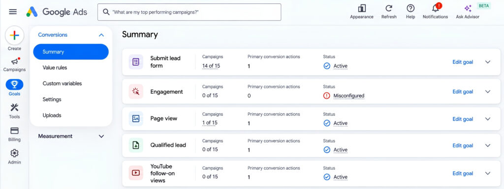Screen dimensions: 504x189
Task: Click the search magnifier icon
Action: click(x=106, y=12)
